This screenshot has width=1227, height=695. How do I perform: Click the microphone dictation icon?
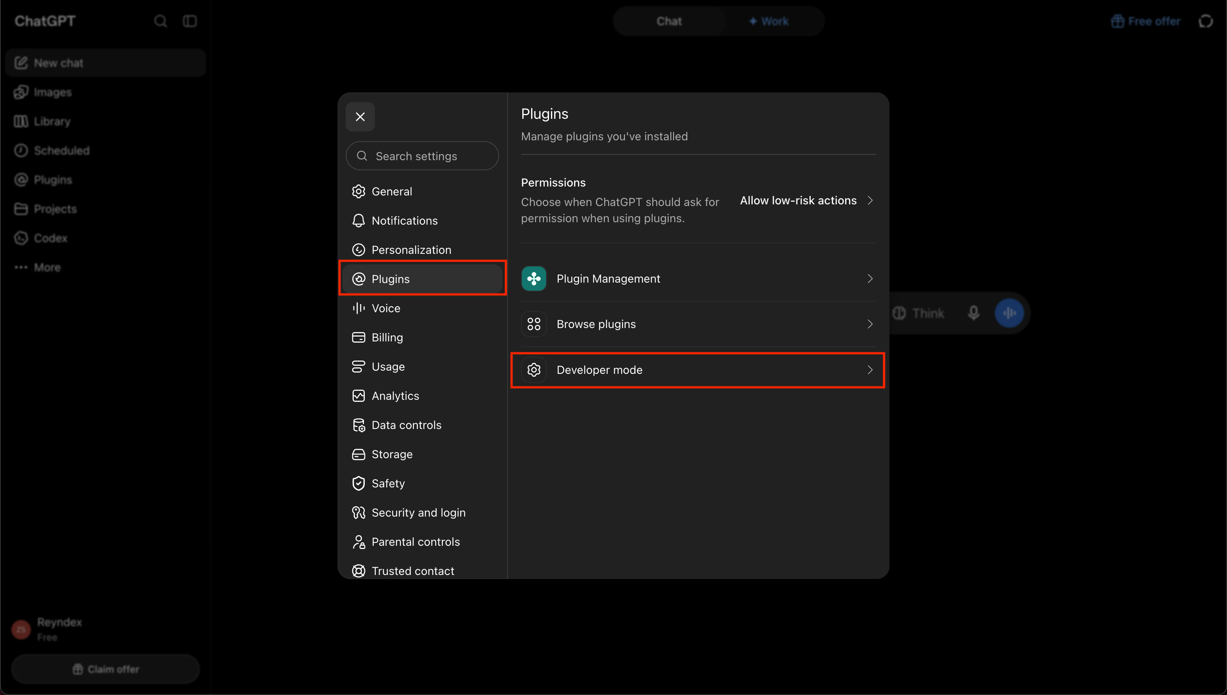pos(973,313)
